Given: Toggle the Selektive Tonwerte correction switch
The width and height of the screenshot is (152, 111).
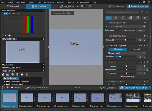Looking at the screenshot, I should [x=107, y=81].
